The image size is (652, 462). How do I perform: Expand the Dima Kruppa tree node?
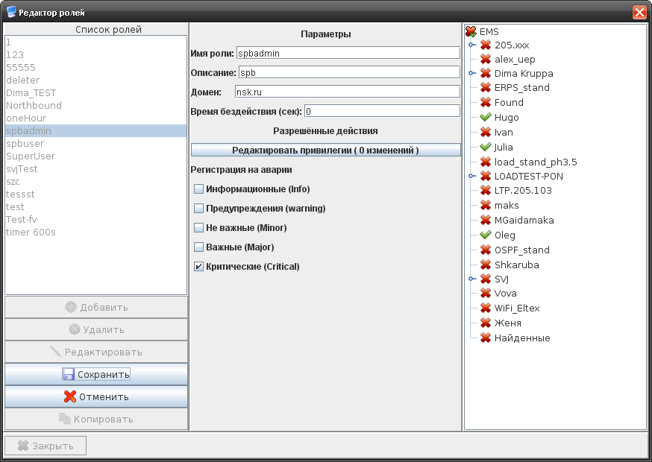tap(471, 74)
